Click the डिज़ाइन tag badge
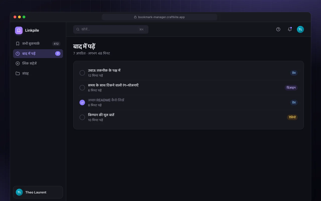 (x=291, y=88)
